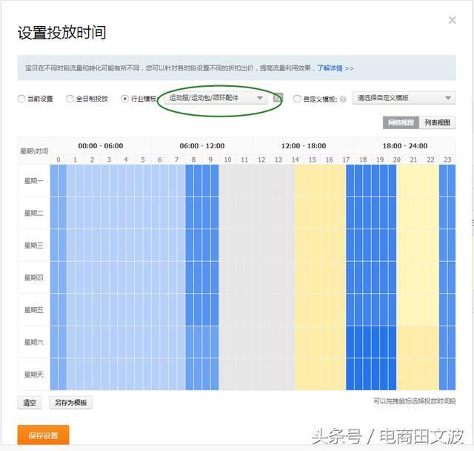Switch to 网格视图 tab
Image resolution: width=474 pixels, height=451 pixels.
401,122
